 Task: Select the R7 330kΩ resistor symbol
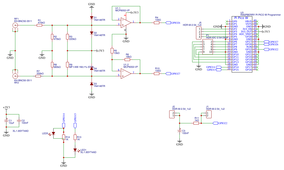(38, 76)
